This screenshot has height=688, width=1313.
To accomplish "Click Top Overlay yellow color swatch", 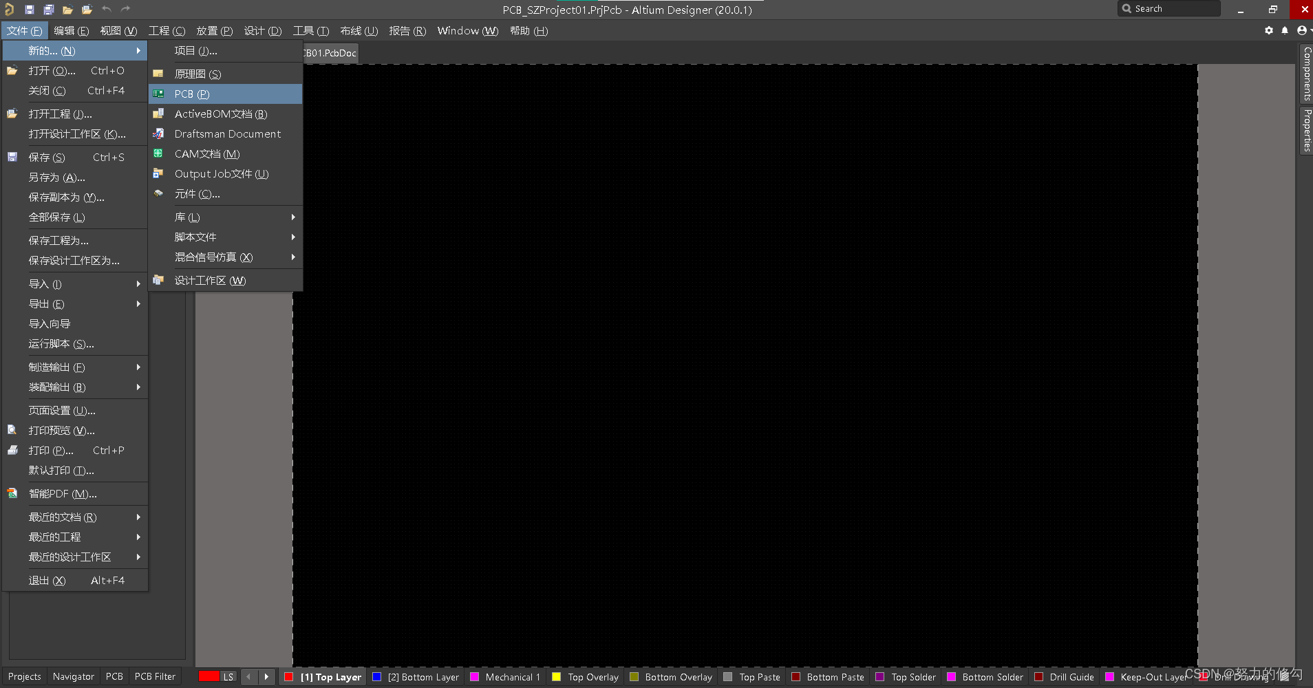I will [557, 677].
